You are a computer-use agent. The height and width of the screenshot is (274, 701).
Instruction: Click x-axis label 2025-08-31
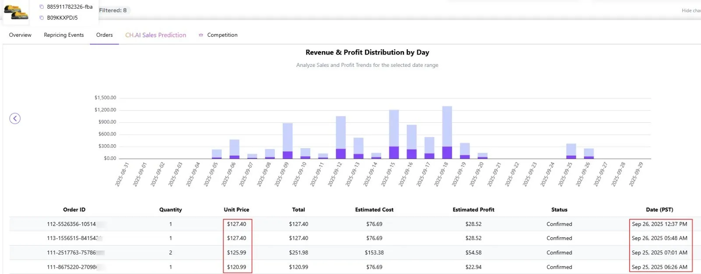click(x=122, y=174)
